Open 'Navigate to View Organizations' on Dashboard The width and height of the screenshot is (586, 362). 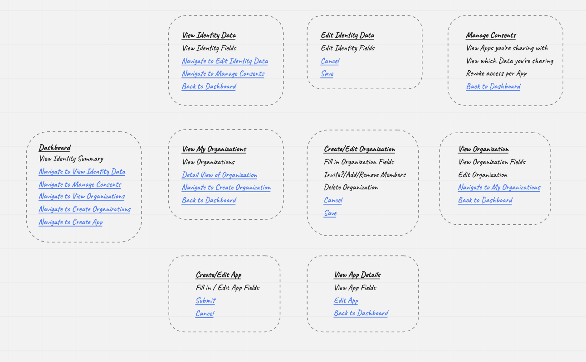pyautogui.click(x=82, y=197)
